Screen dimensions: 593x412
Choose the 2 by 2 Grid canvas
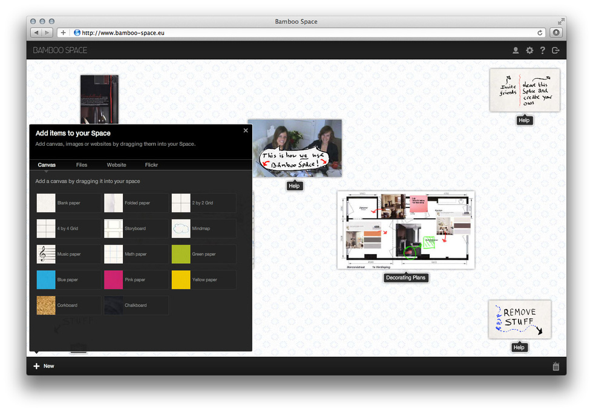pyautogui.click(x=203, y=203)
